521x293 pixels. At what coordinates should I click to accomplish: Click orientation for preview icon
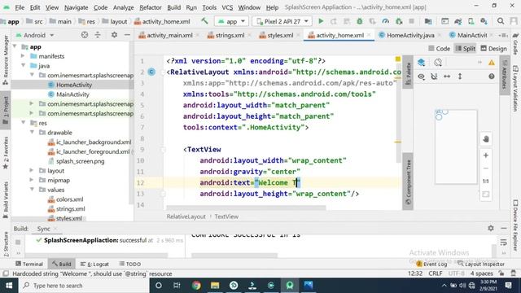click(x=438, y=63)
